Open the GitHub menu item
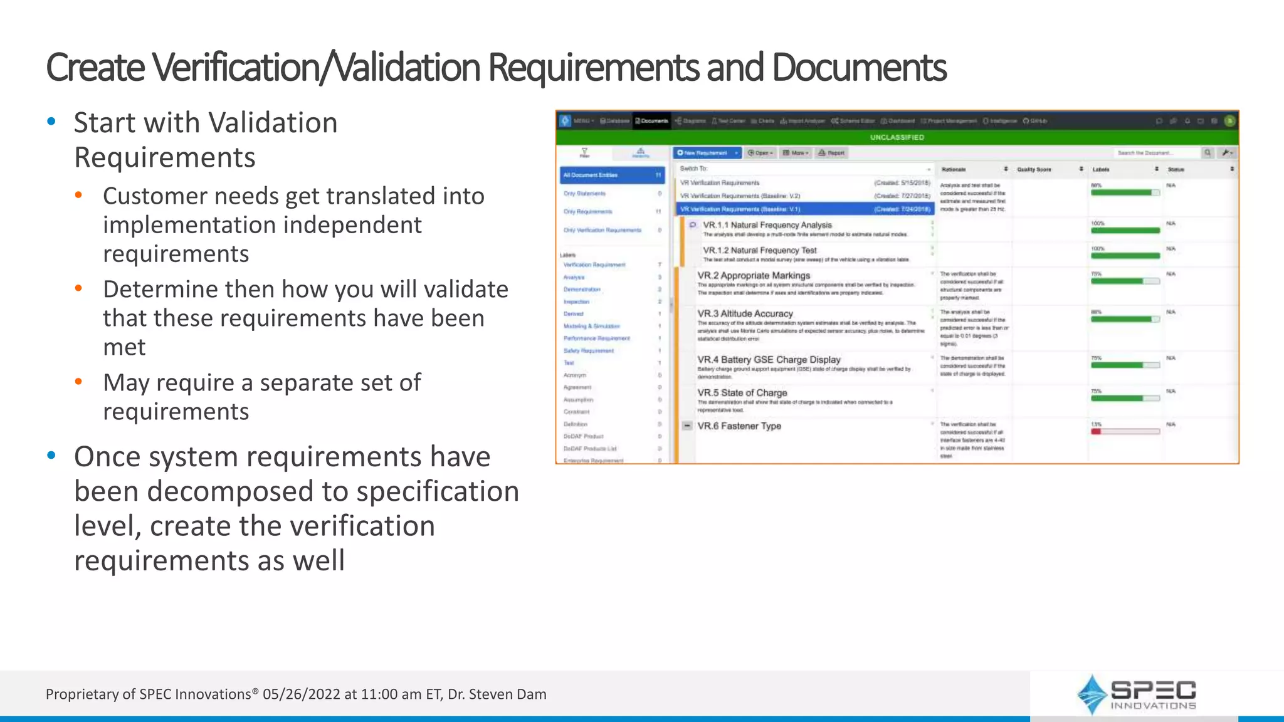This screenshot has width=1284, height=722. (x=1035, y=121)
